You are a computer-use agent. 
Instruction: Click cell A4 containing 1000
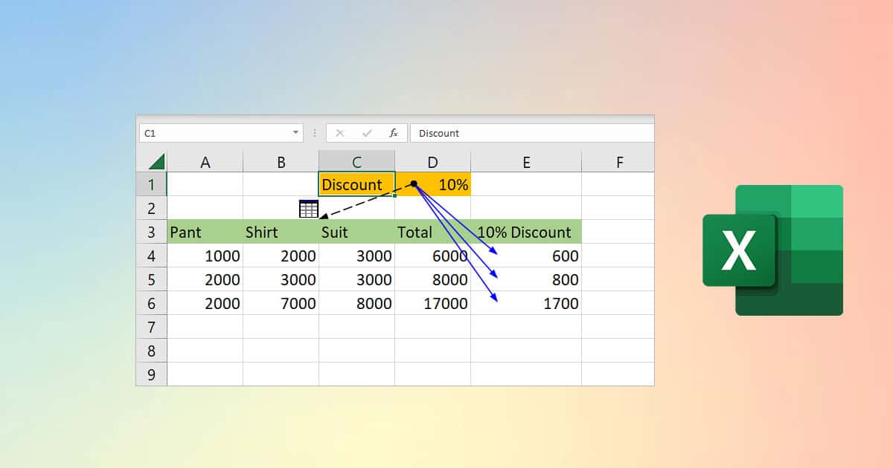tap(205, 256)
